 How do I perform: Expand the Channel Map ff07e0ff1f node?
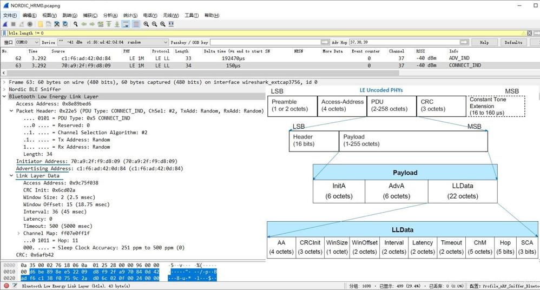coord(18,233)
